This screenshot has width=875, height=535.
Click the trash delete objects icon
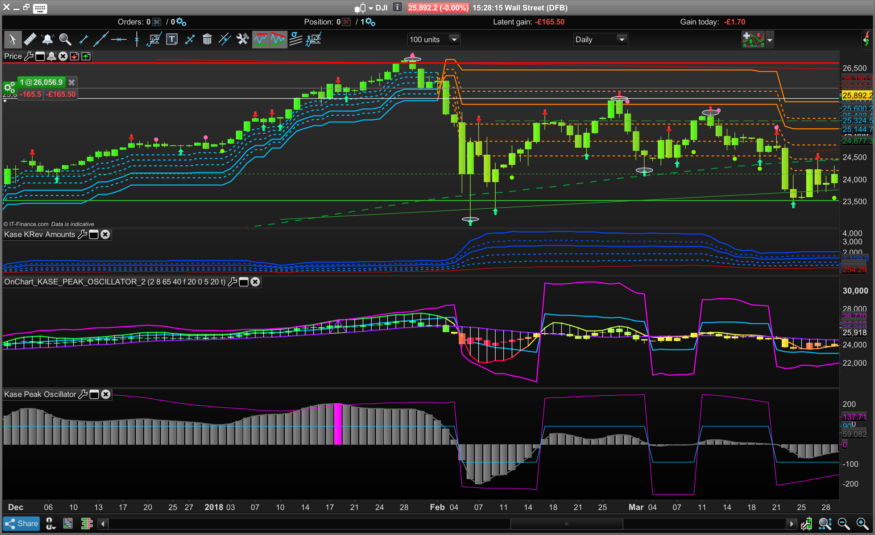coord(207,39)
